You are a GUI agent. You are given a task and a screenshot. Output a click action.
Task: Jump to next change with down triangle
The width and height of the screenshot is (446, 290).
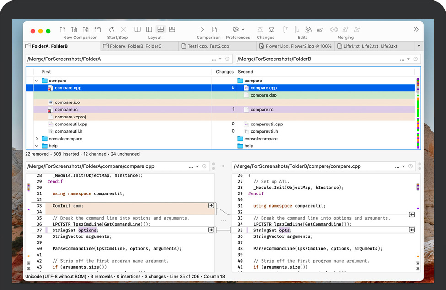pos(271,30)
